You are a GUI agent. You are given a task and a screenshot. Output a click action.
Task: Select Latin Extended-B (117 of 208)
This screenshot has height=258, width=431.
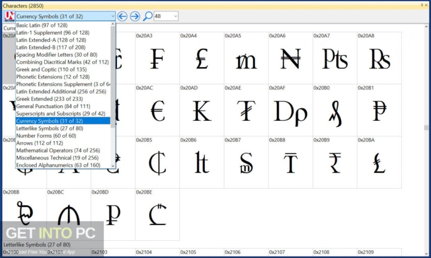click(63, 48)
